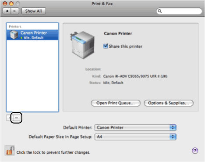The height and width of the screenshot is (162, 205).
Task: Click the forward navigation arrow
Action: tap(15, 11)
